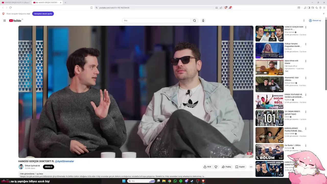Open Brave Shields lion icon in address bar

point(226,8)
